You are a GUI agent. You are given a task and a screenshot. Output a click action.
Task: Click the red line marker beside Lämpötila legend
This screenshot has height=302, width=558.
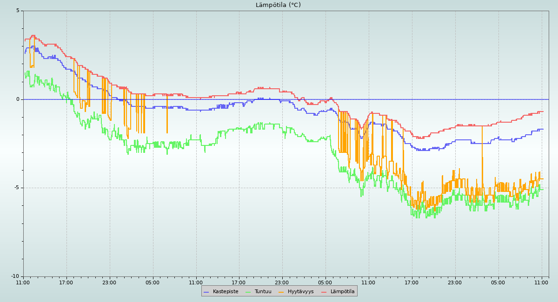tap(324, 292)
